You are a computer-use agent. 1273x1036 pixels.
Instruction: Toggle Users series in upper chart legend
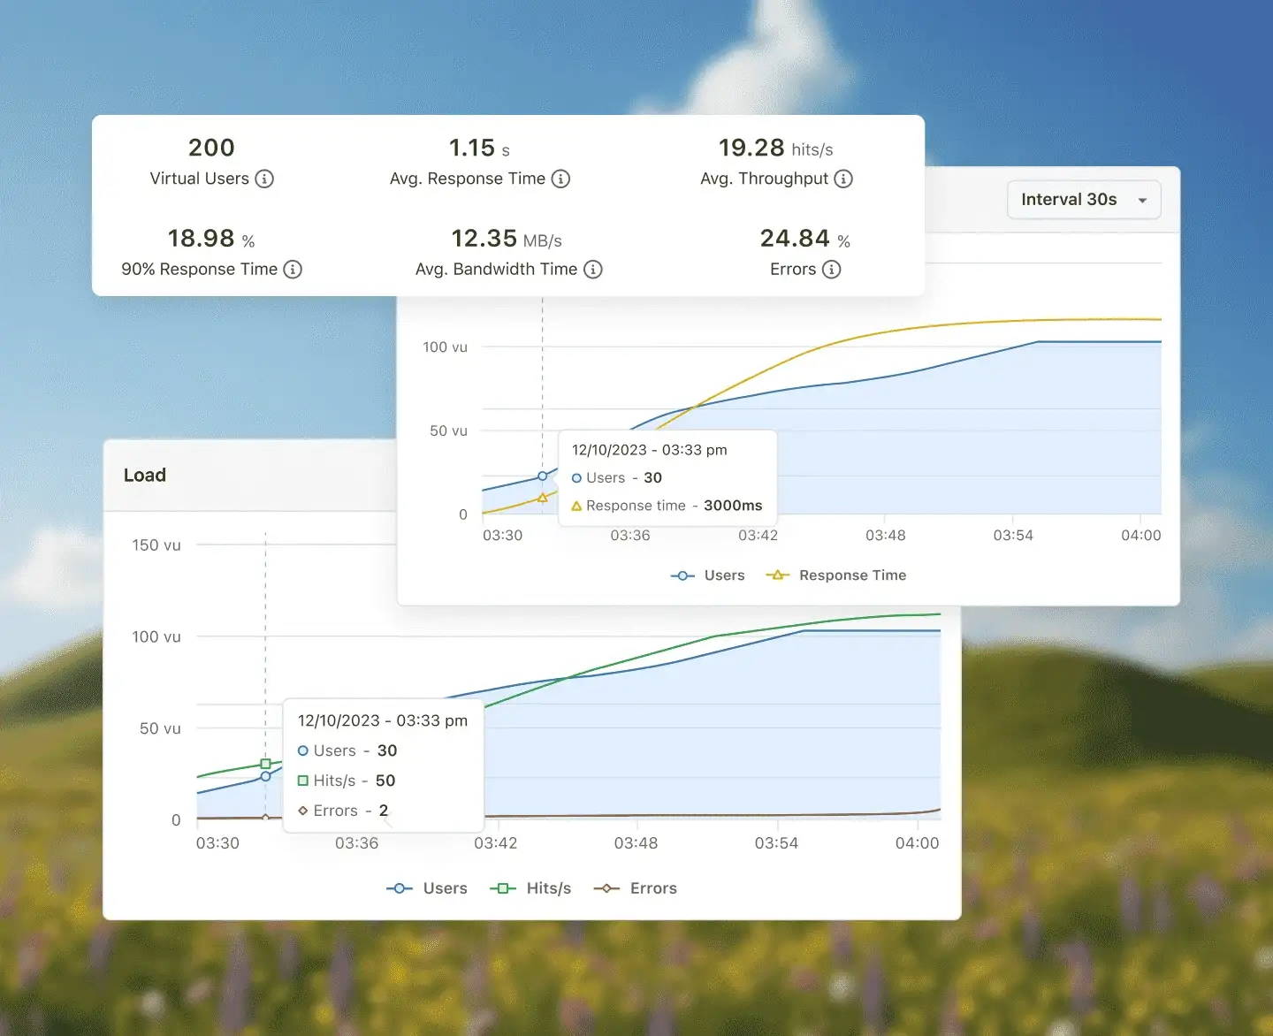(708, 575)
